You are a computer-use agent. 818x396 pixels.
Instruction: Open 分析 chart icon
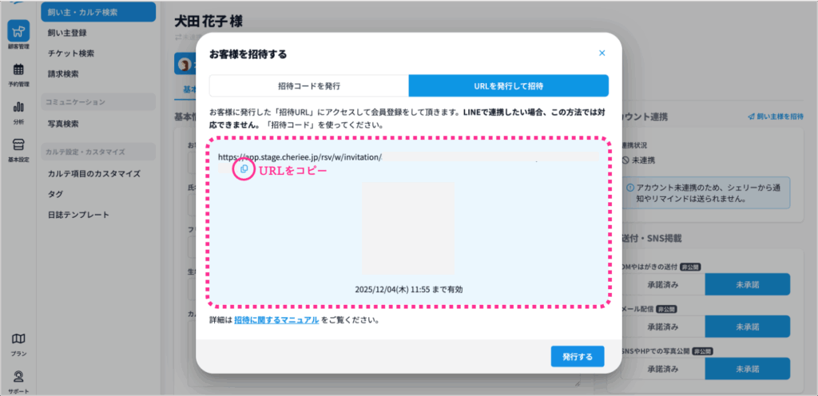point(18,111)
